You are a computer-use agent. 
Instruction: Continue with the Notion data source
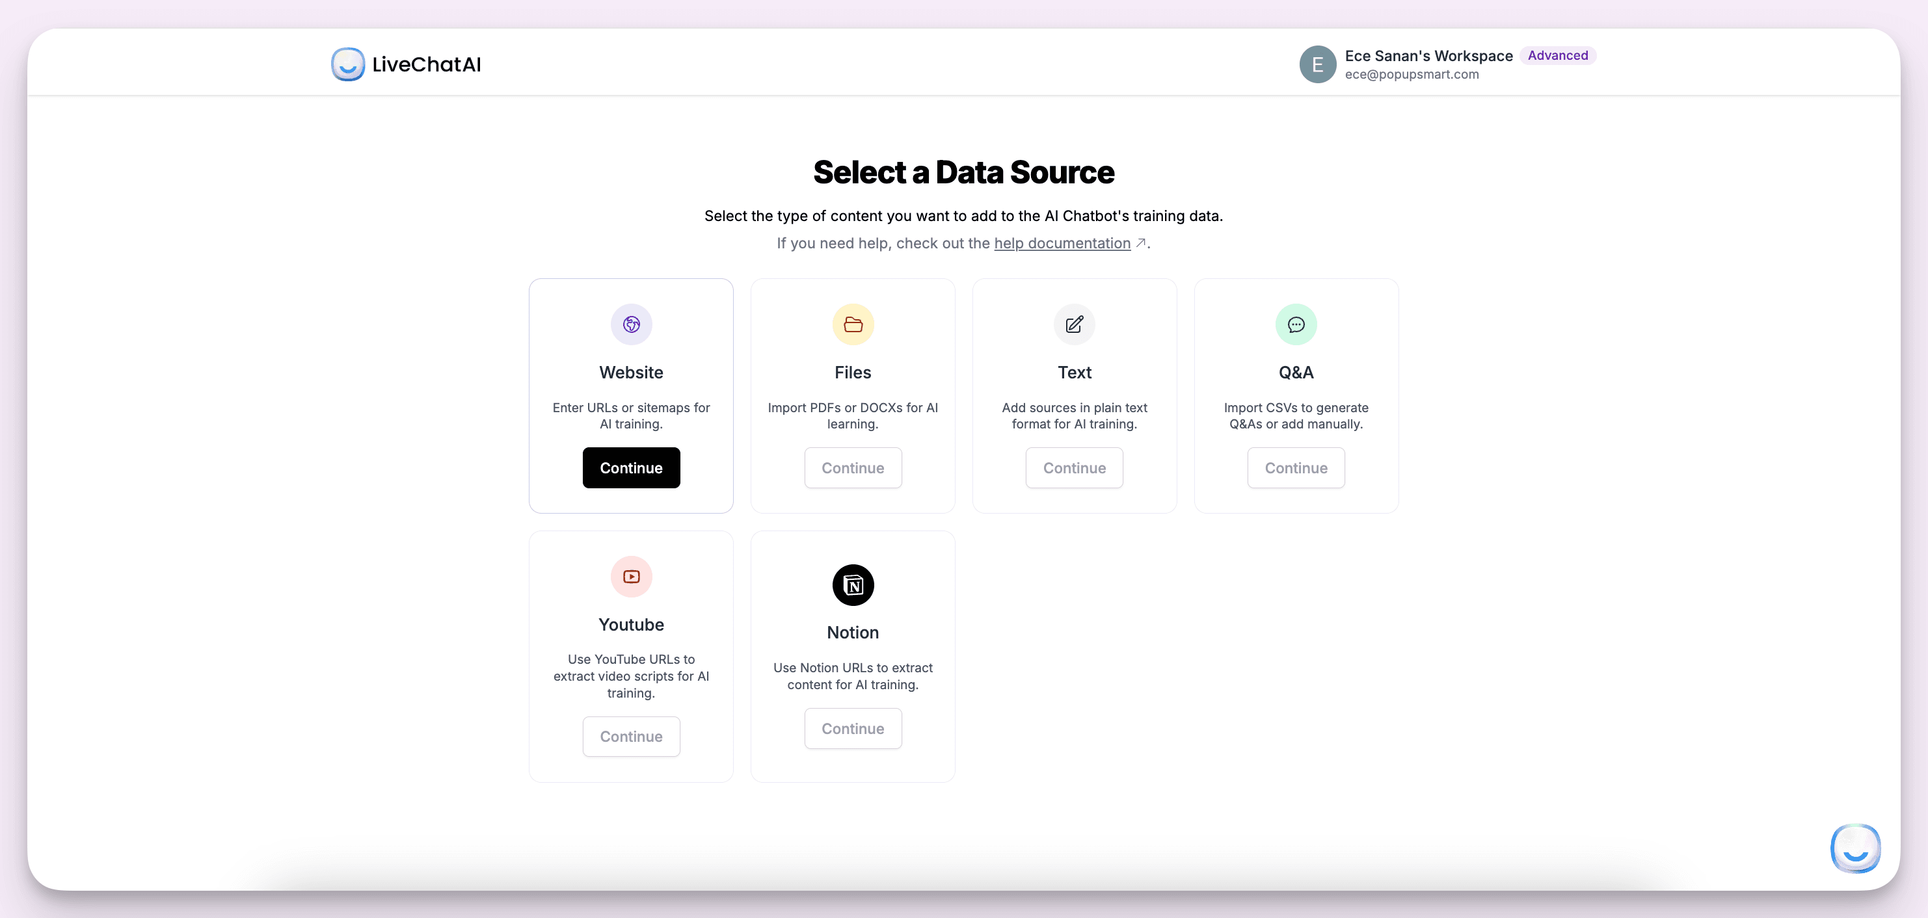click(853, 728)
